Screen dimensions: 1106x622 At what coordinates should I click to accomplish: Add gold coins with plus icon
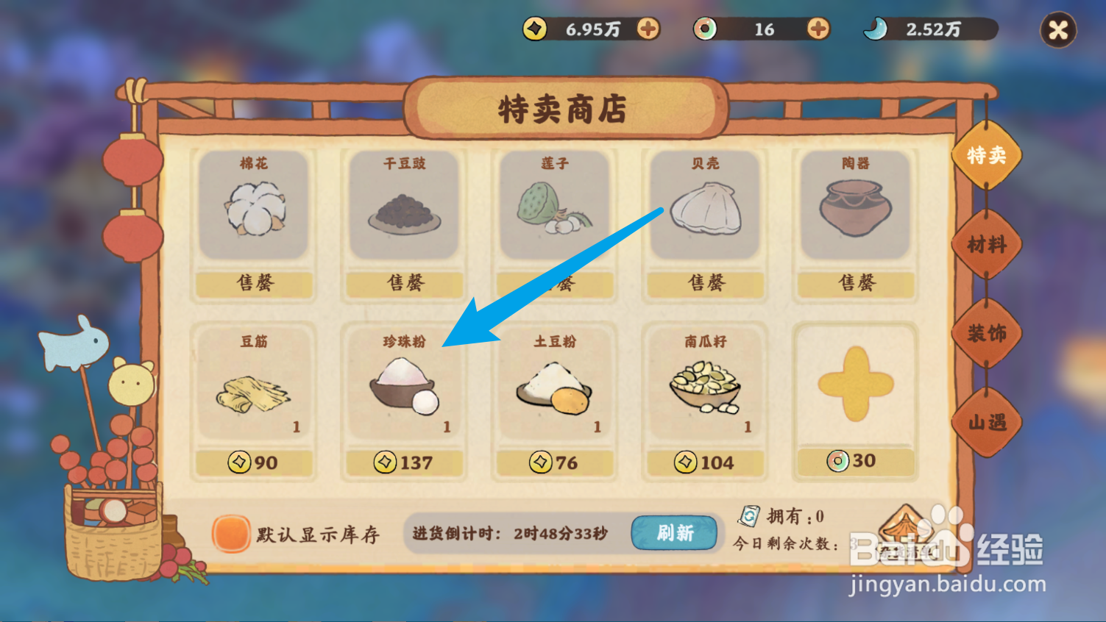coord(648,29)
